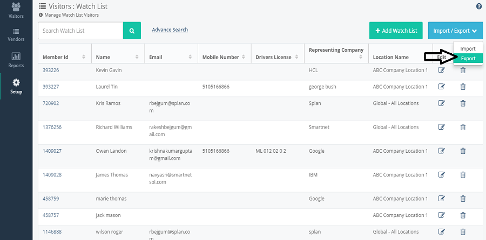The image size is (486, 240).
Task: Select the 'Smartnet' company cell
Action: pos(319,127)
